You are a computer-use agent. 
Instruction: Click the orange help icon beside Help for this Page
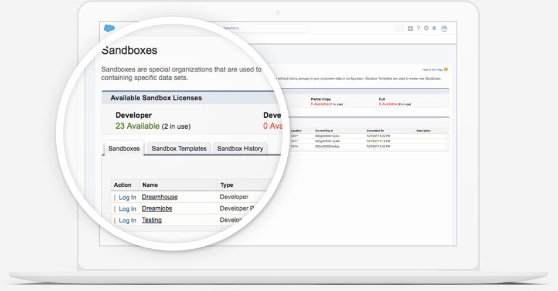[x=446, y=70]
